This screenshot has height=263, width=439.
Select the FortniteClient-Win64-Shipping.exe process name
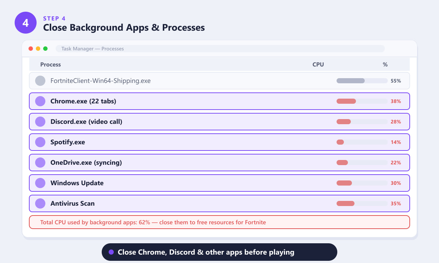[101, 81]
